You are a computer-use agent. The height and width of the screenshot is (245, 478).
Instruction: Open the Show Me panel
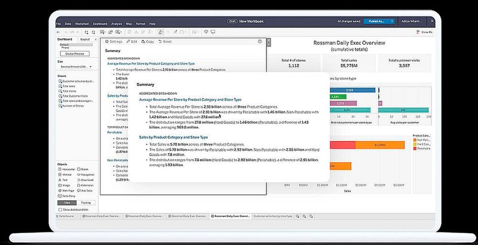click(424, 32)
